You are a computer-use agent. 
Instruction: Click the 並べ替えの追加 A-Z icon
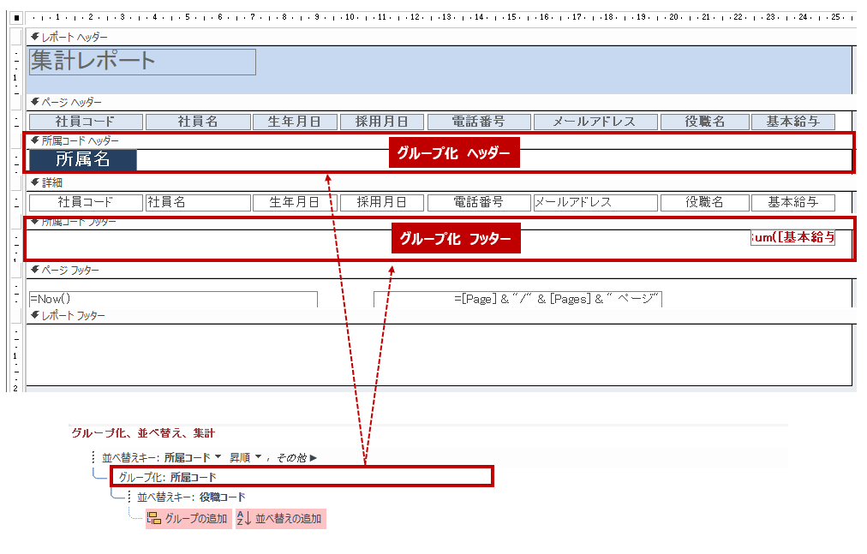[244, 518]
